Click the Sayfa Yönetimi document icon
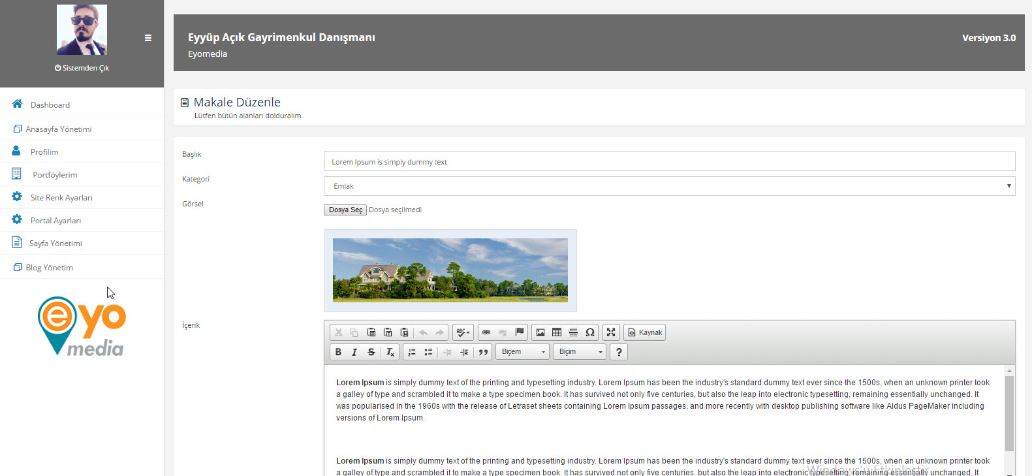The height and width of the screenshot is (476, 1032). (x=17, y=242)
